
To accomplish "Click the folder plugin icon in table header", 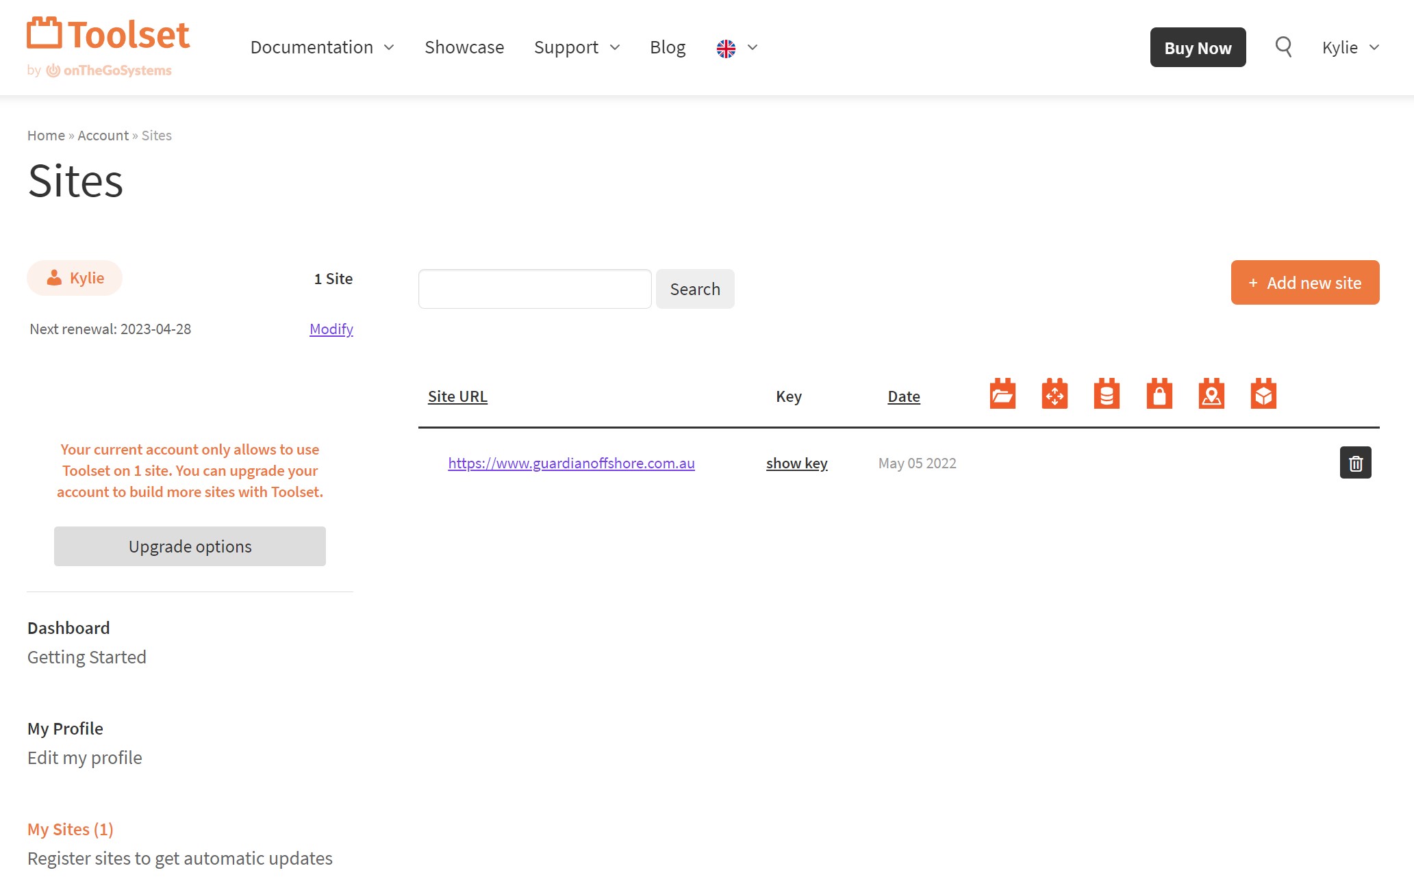I will click(1002, 394).
